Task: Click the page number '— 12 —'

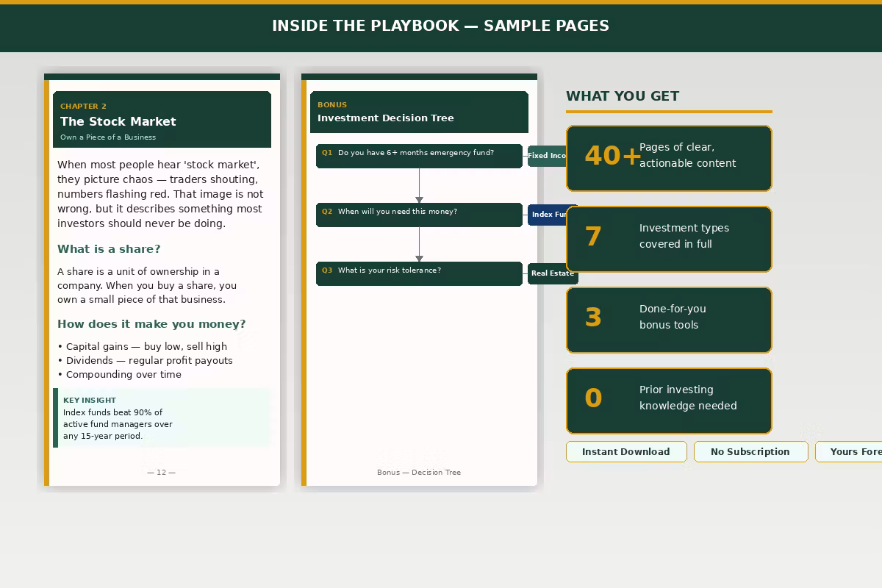Action: pos(162,473)
